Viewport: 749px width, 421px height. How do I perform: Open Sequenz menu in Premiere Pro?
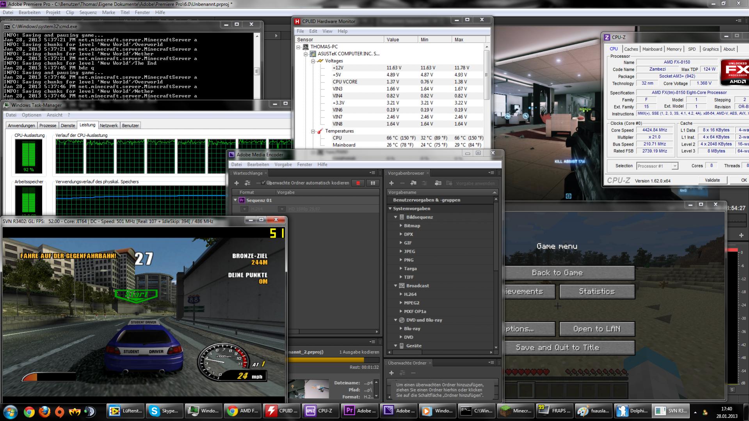tap(88, 12)
